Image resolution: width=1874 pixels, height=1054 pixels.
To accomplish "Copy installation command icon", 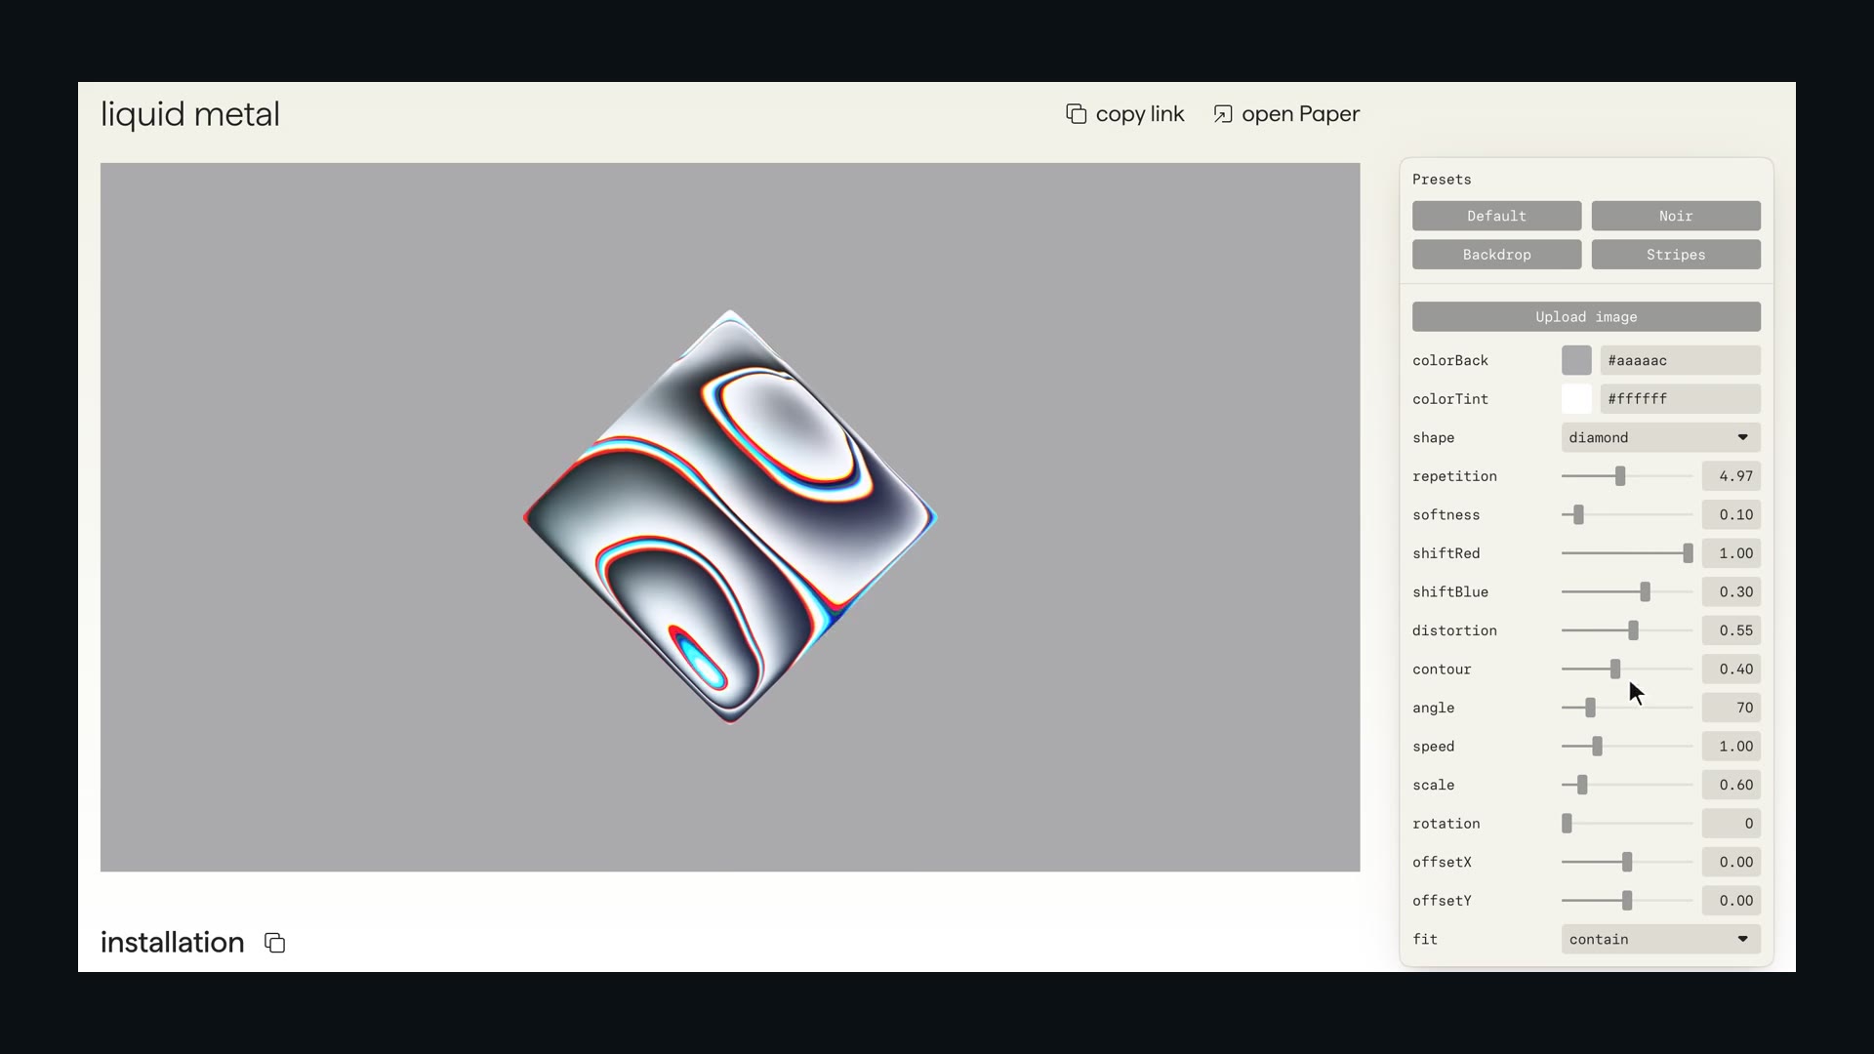I will 275,943.
